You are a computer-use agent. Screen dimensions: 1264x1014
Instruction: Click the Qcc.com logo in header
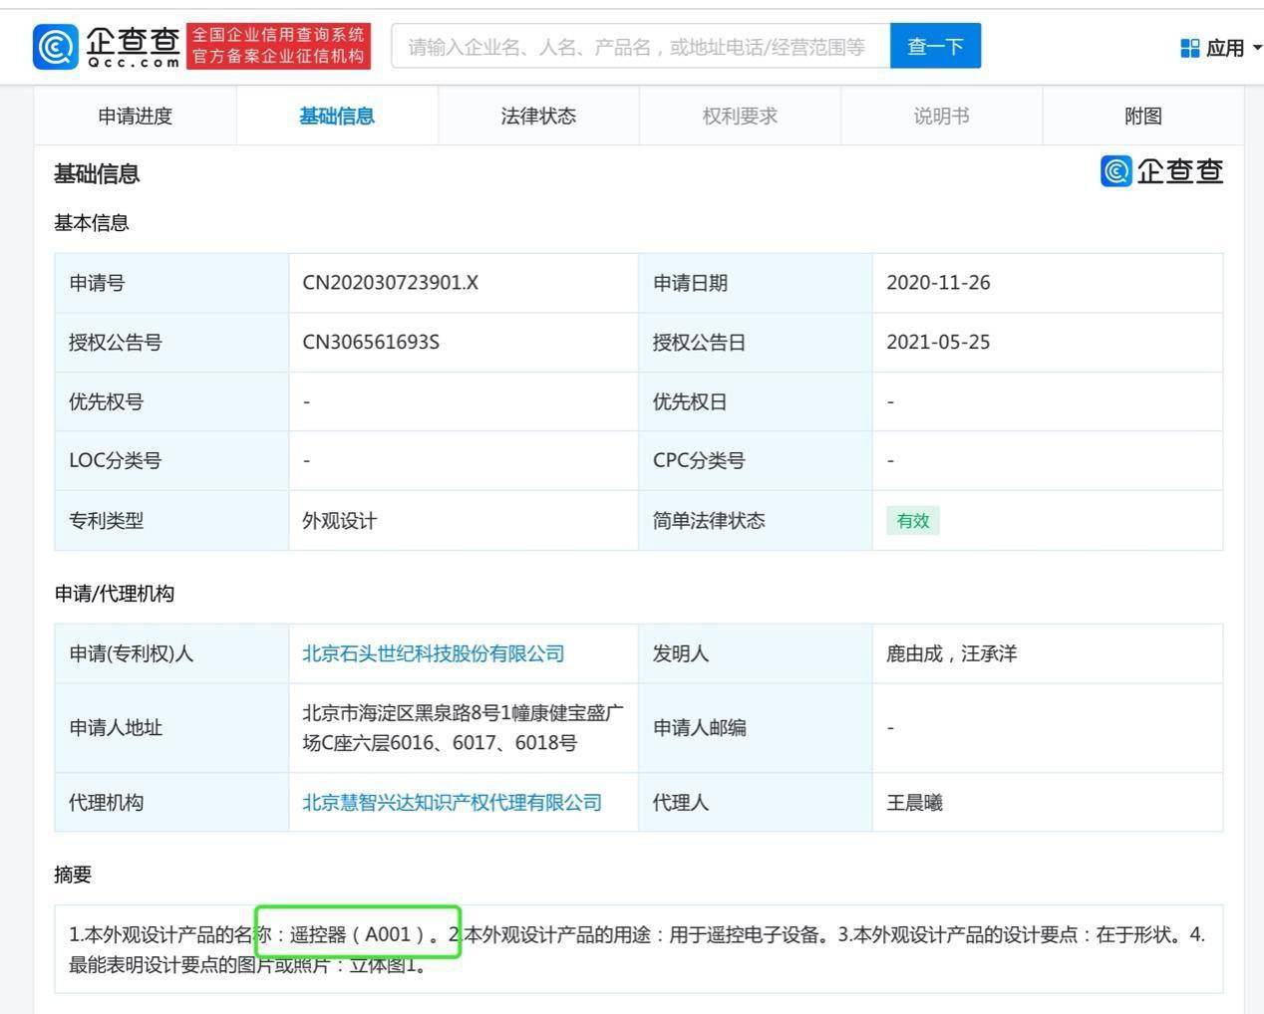point(107,47)
